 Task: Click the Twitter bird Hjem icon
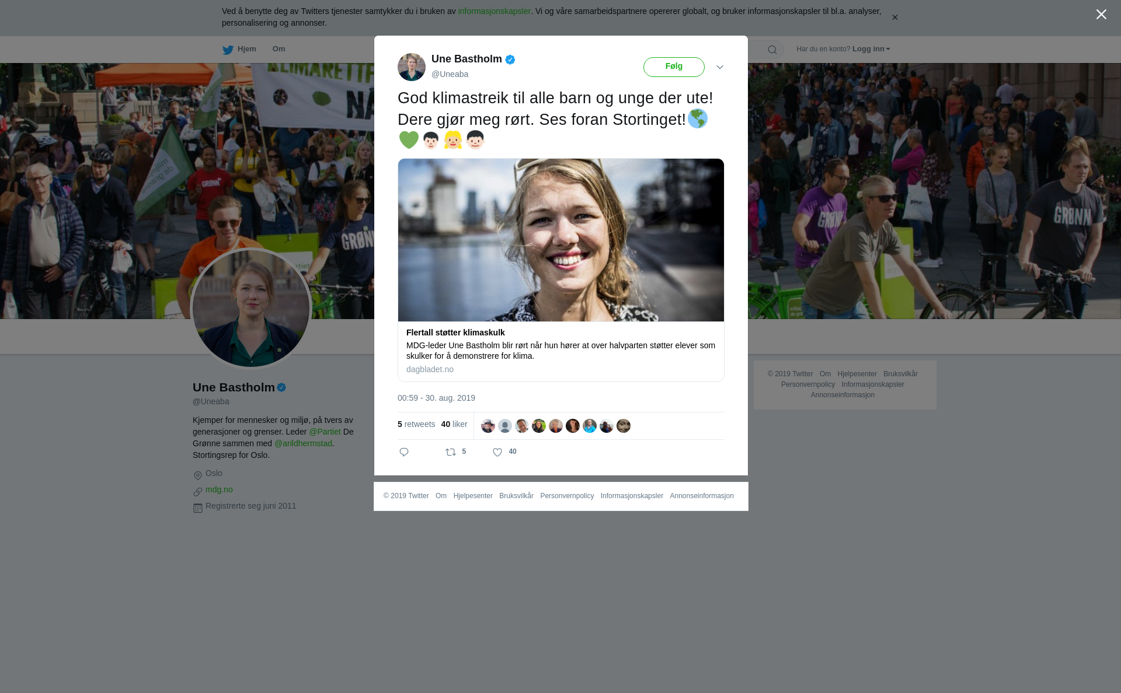(228, 50)
